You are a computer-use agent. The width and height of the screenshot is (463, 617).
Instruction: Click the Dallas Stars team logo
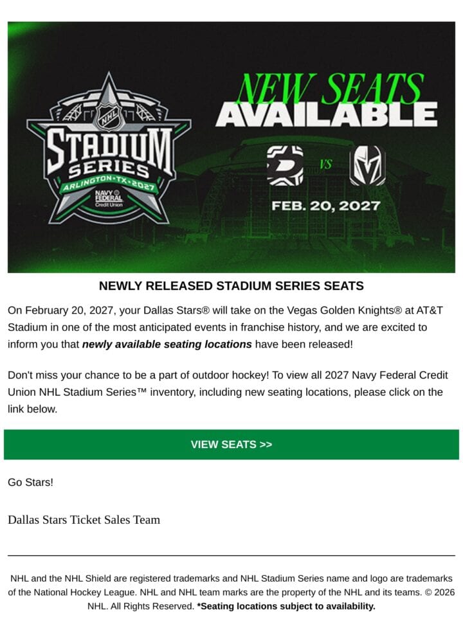pos(285,165)
